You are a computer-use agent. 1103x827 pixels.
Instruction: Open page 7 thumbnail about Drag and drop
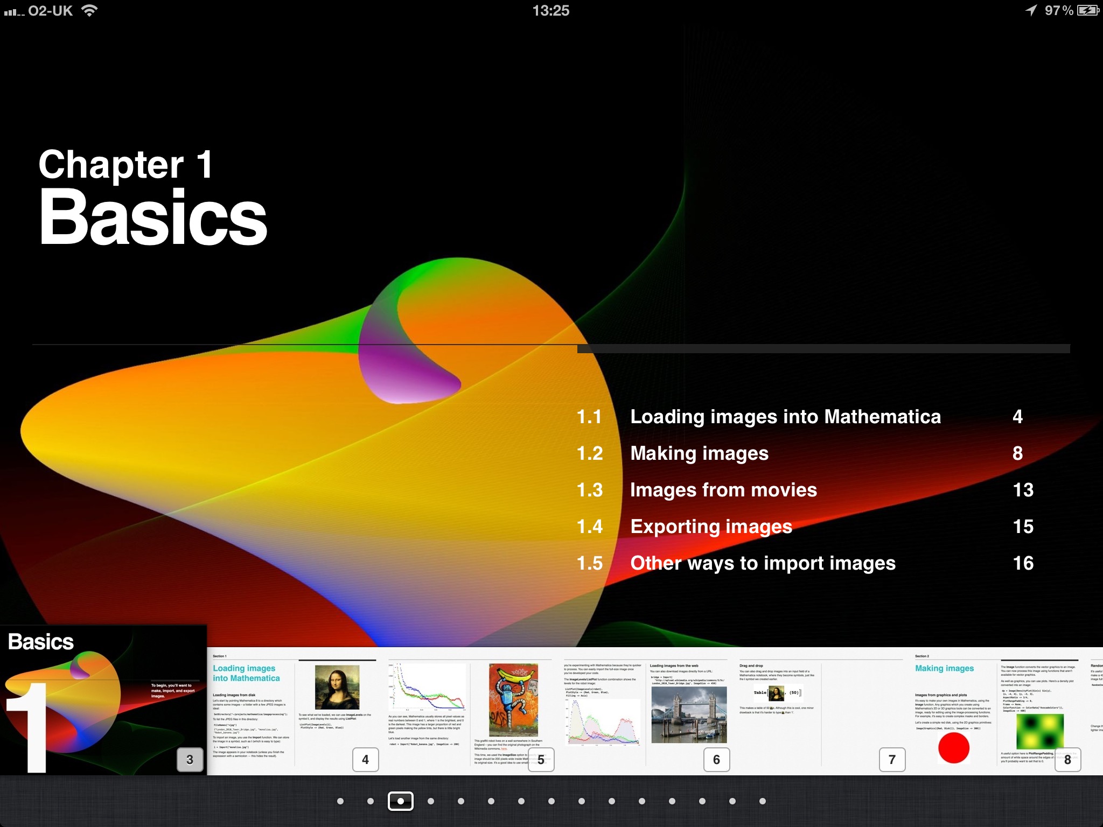(822, 711)
